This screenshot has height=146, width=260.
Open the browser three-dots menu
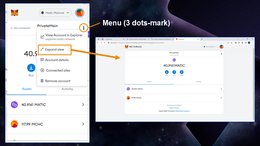pos(252,43)
